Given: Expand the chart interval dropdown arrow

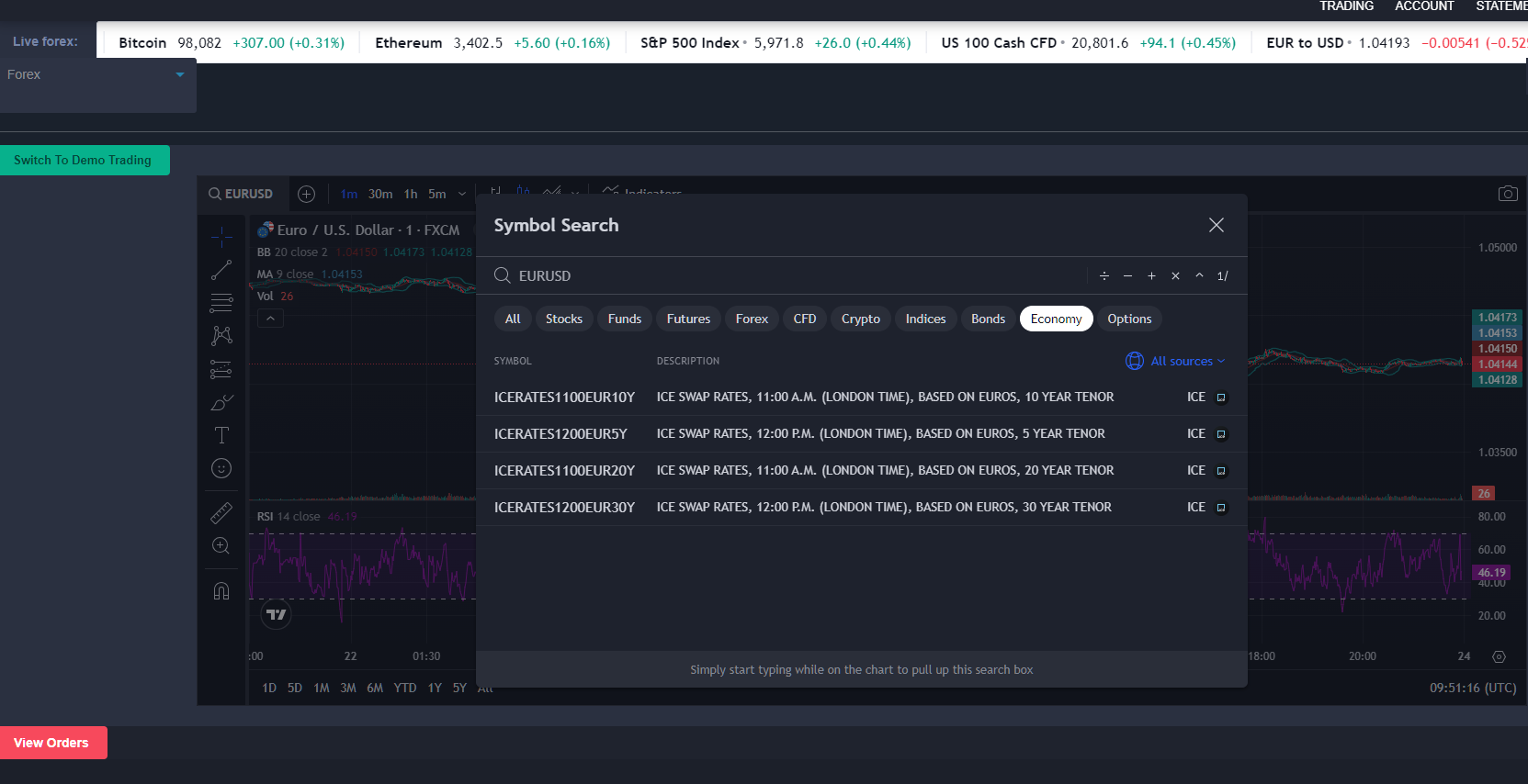Looking at the screenshot, I should (462, 194).
